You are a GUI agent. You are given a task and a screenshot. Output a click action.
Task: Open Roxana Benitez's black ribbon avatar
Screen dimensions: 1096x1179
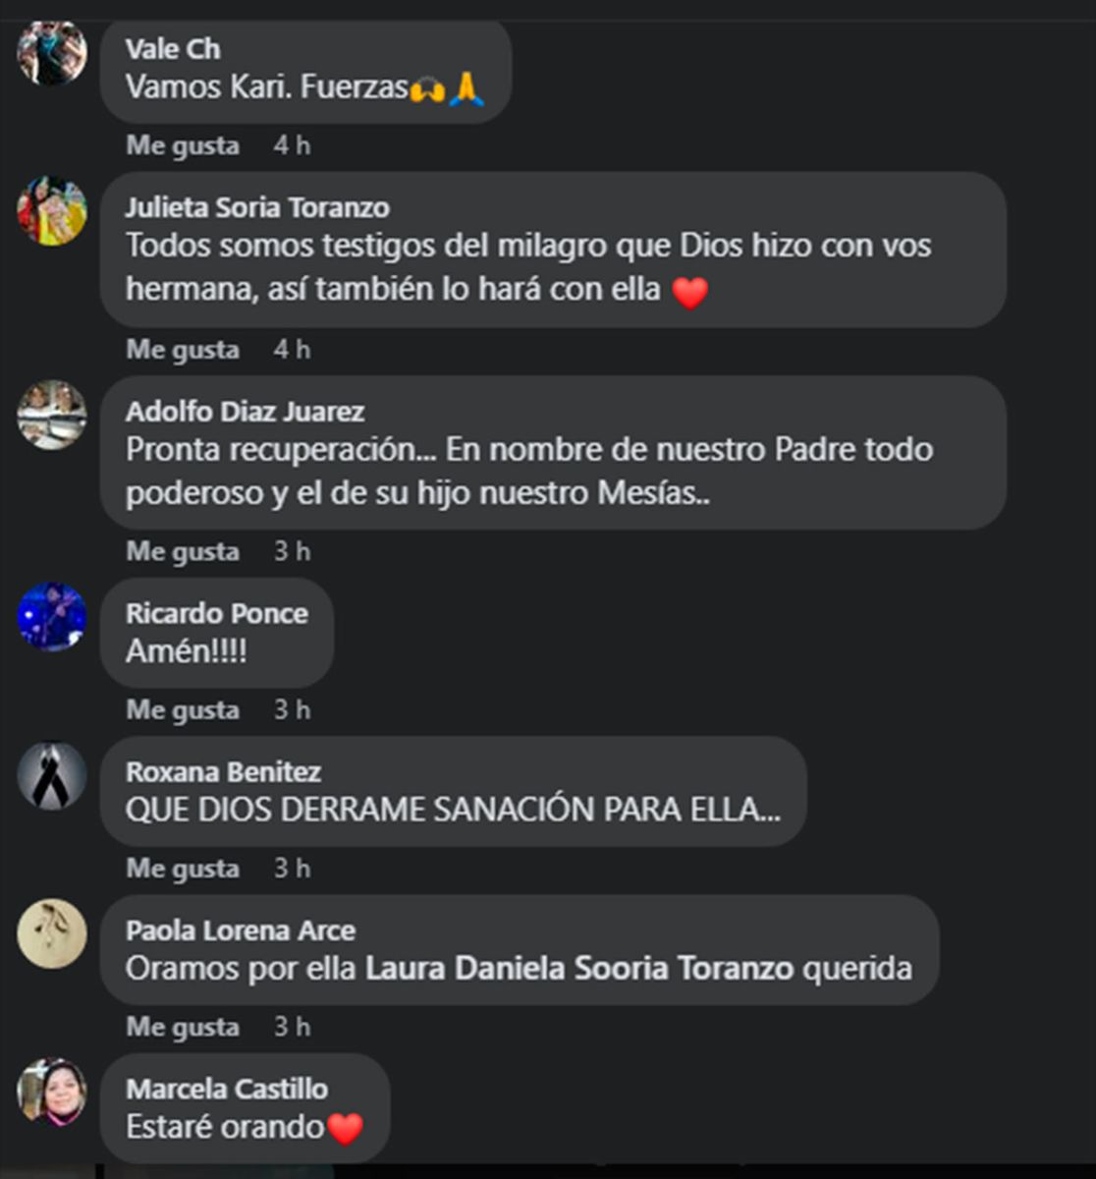click(52, 775)
